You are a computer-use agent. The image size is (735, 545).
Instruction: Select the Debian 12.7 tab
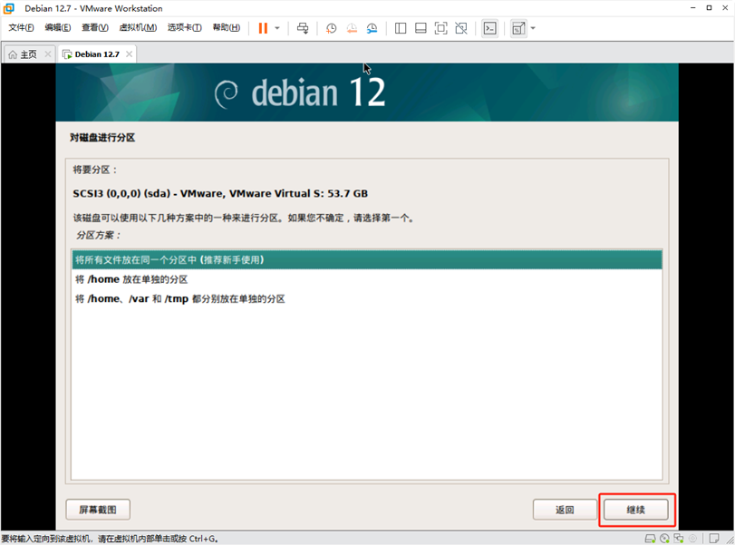coord(97,54)
